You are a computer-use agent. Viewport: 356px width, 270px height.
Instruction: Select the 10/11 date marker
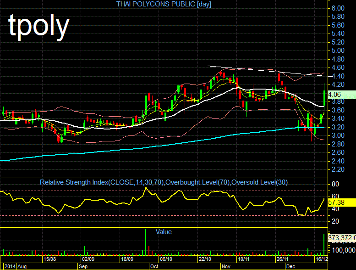(243, 259)
